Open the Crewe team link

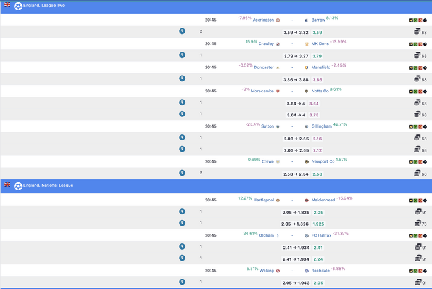click(268, 161)
